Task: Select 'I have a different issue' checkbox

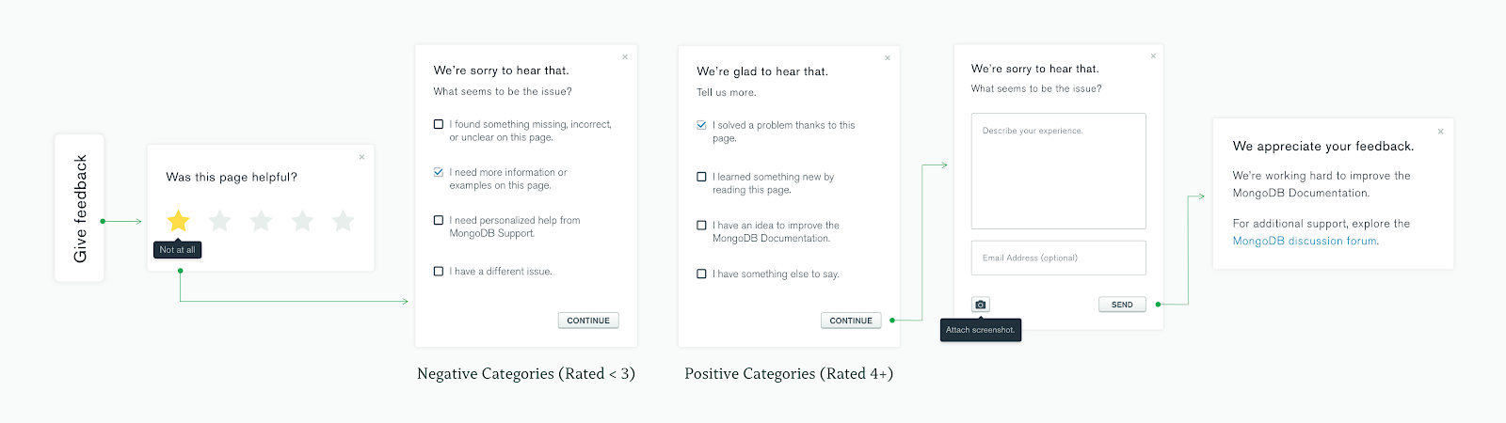Action: [439, 272]
